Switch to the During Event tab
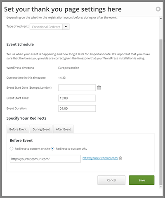 (41, 129)
